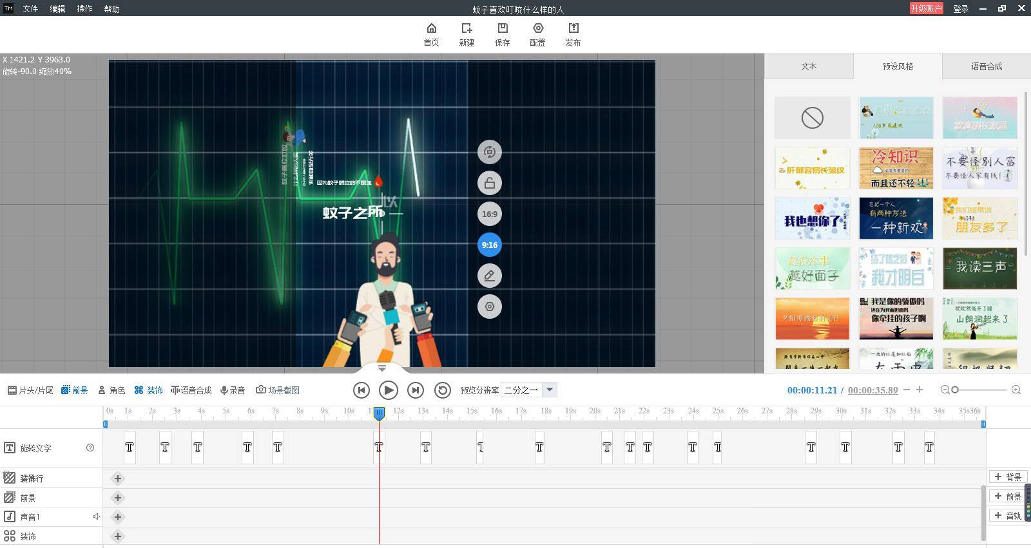Screen dimensions: 1031x548
Task: Add clip with plus on 前景 track
Action: 117,498
